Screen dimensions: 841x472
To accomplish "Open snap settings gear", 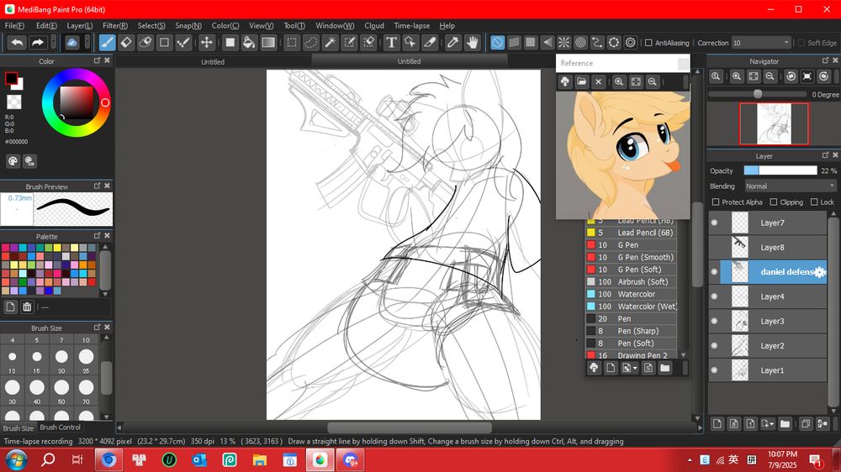I will pyautogui.click(x=631, y=43).
